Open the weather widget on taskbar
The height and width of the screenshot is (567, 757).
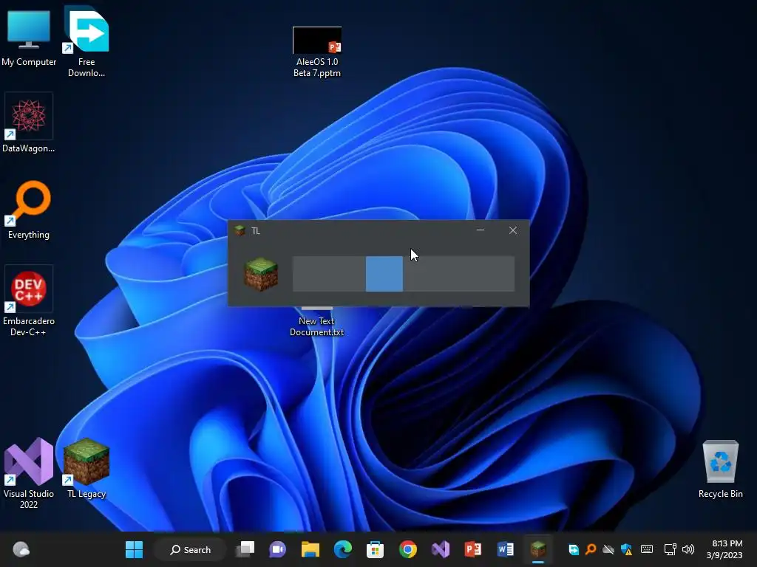[x=21, y=549]
